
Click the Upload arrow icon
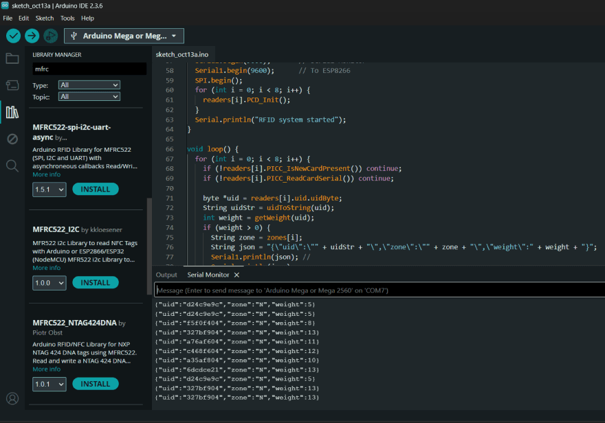pos(32,36)
